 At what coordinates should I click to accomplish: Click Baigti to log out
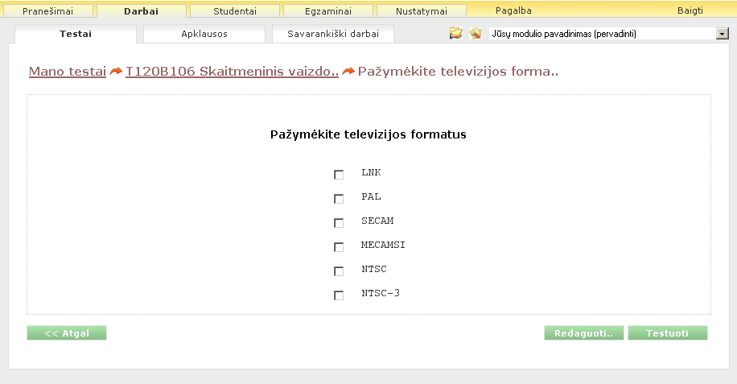(690, 10)
